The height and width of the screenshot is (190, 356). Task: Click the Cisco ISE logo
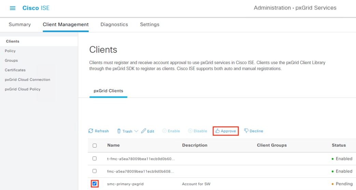(x=36, y=8)
